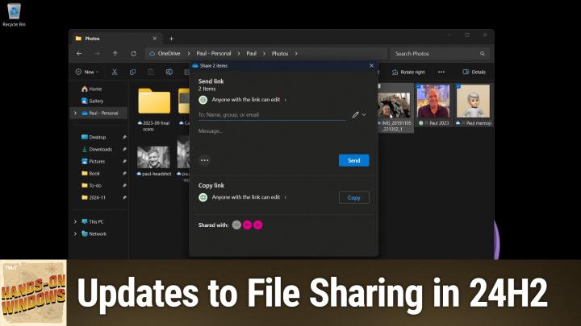This screenshot has height=326, width=581.
Task: Select the paul-headshot thumbnail
Action: coord(154,159)
